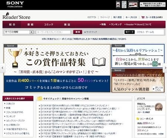Click the keyword search input field
167x138 pixels.
[53, 32]
